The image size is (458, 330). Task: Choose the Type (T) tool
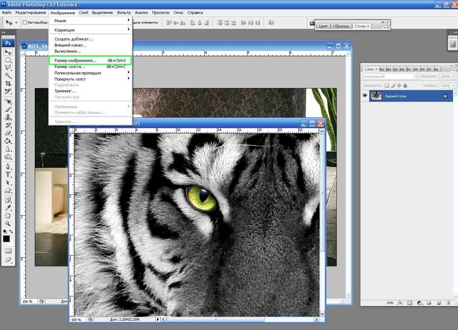click(x=8, y=174)
